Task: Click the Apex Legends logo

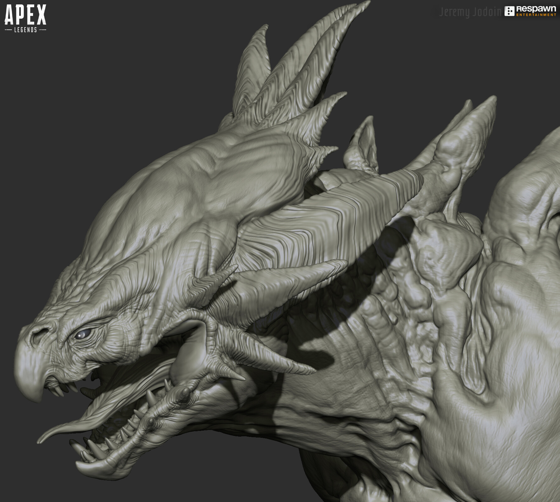Action: tap(25, 19)
